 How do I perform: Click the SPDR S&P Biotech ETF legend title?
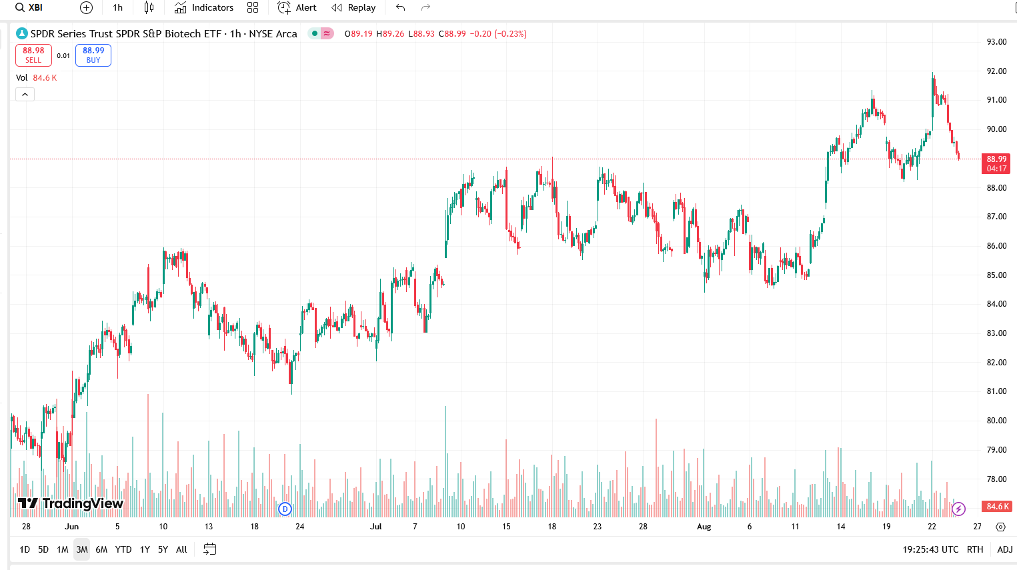(x=163, y=33)
